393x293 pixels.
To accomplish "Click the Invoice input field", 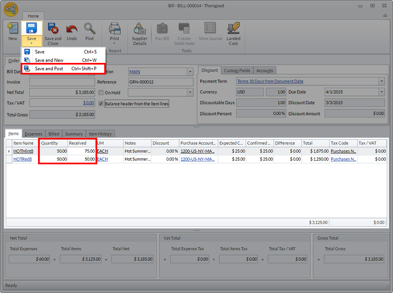I will point(62,82).
